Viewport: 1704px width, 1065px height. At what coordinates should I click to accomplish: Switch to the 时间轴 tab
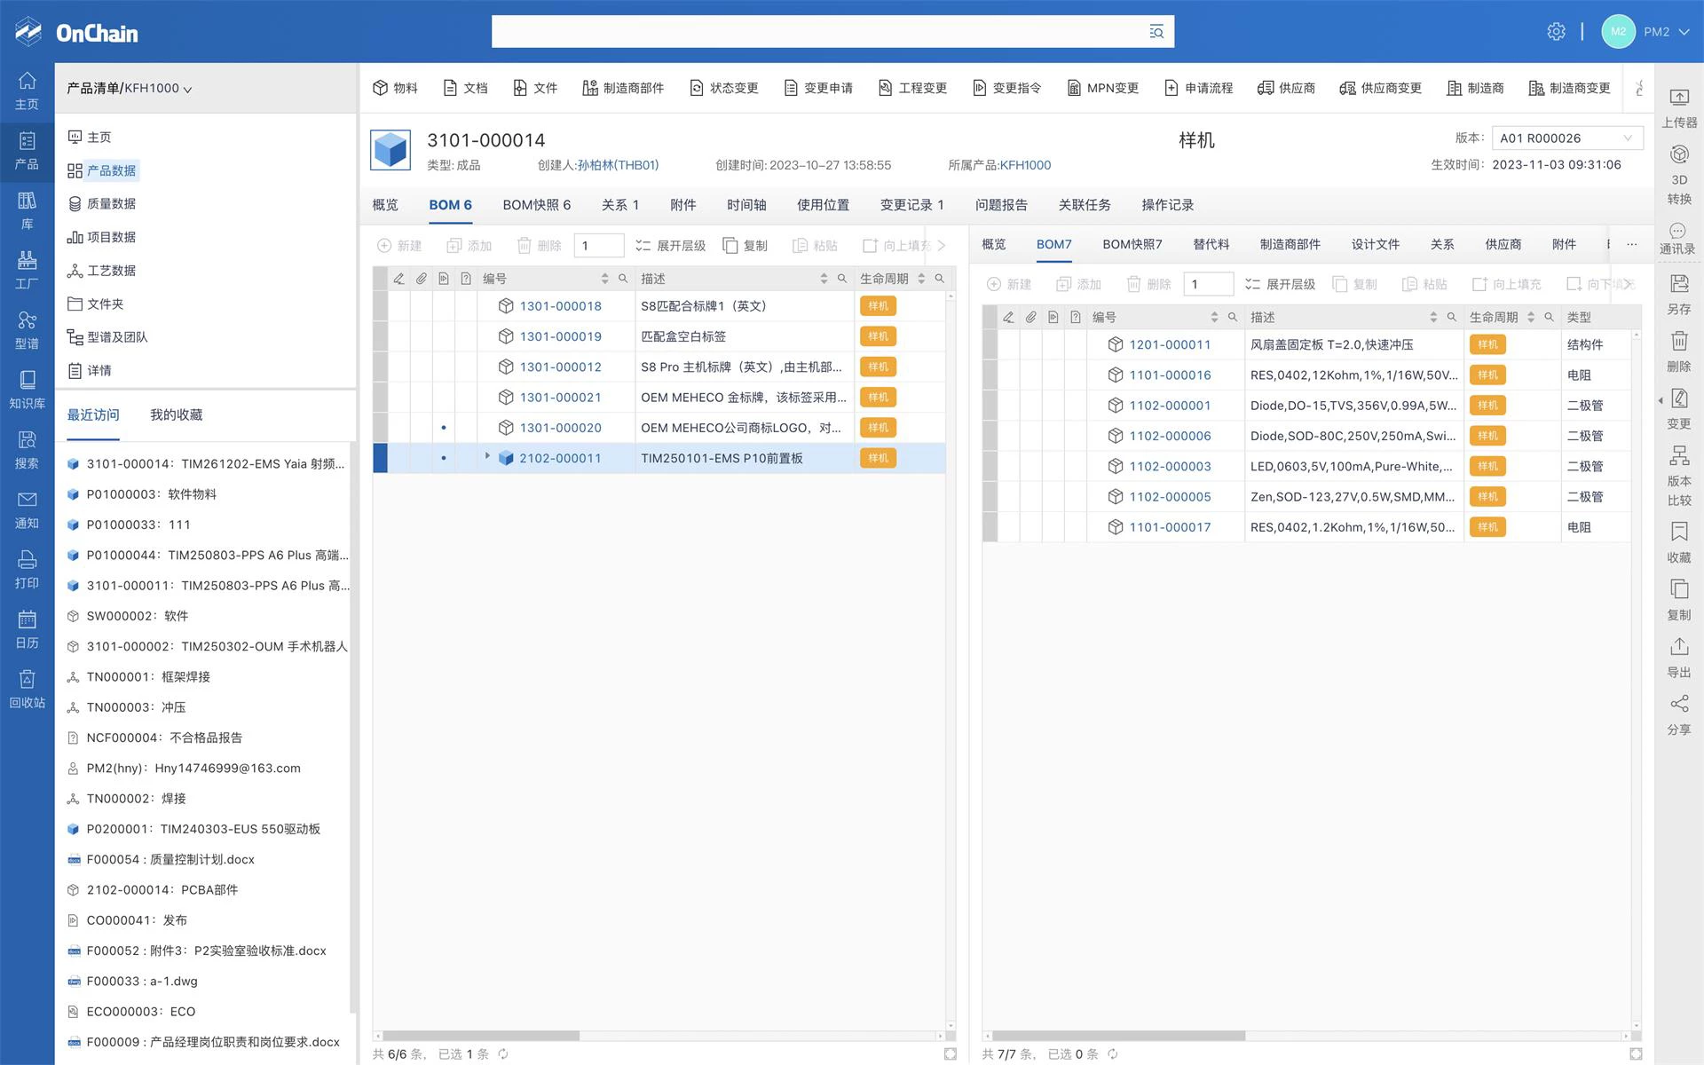(x=746, y=205)
